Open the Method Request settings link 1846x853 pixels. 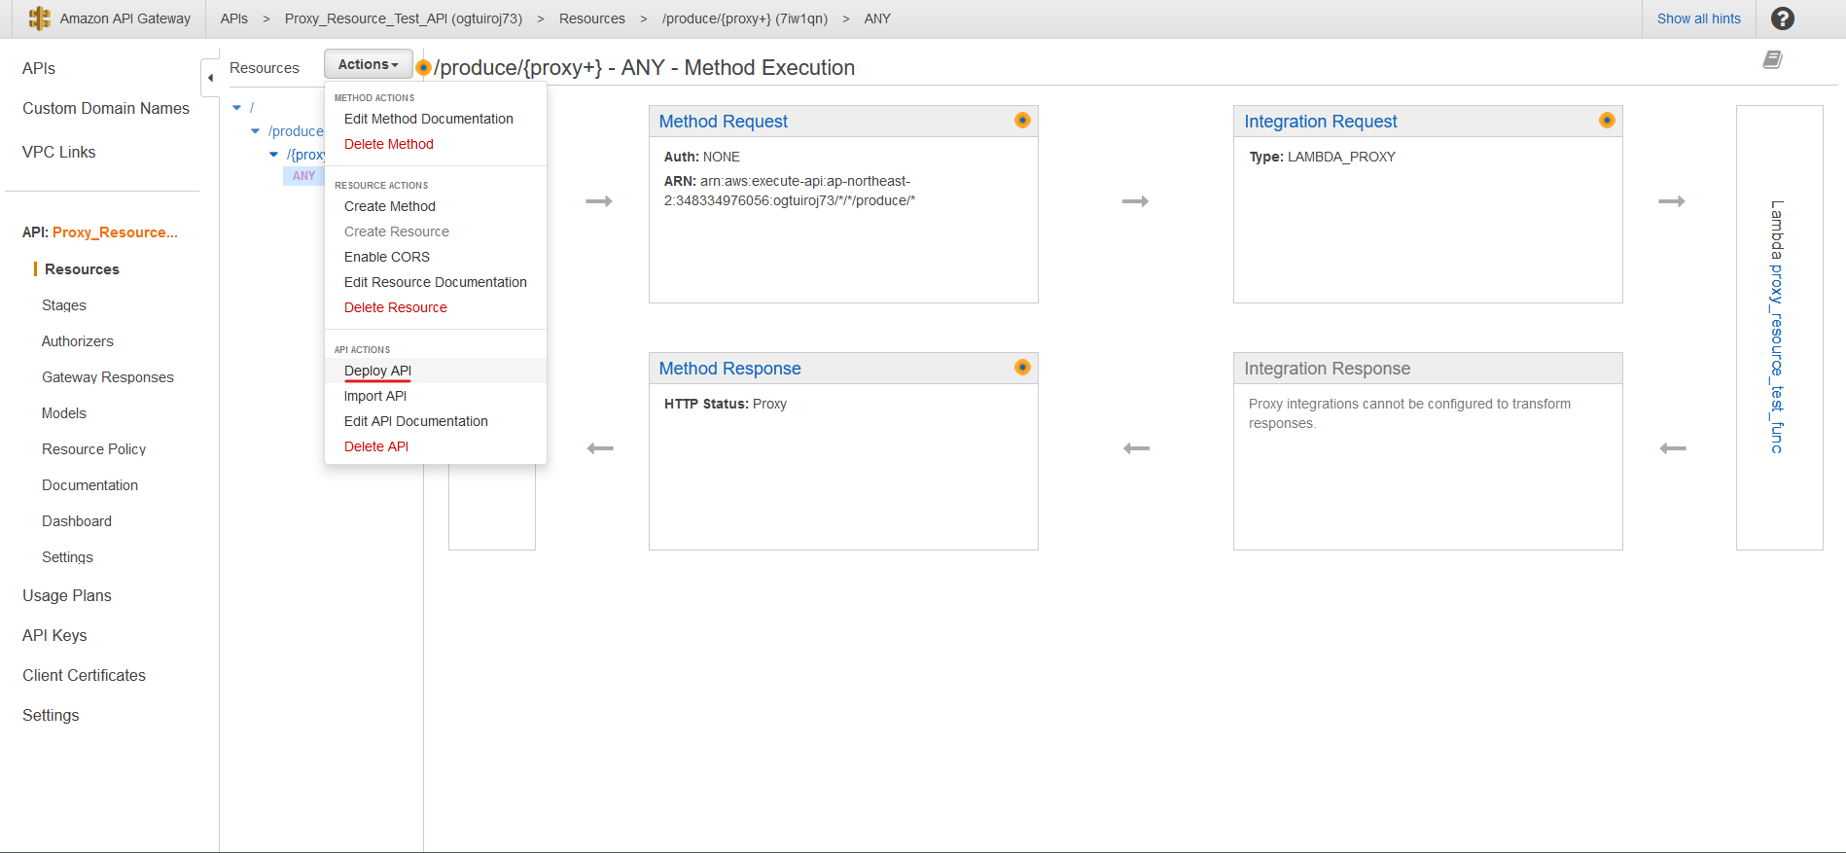pos(724,122)
